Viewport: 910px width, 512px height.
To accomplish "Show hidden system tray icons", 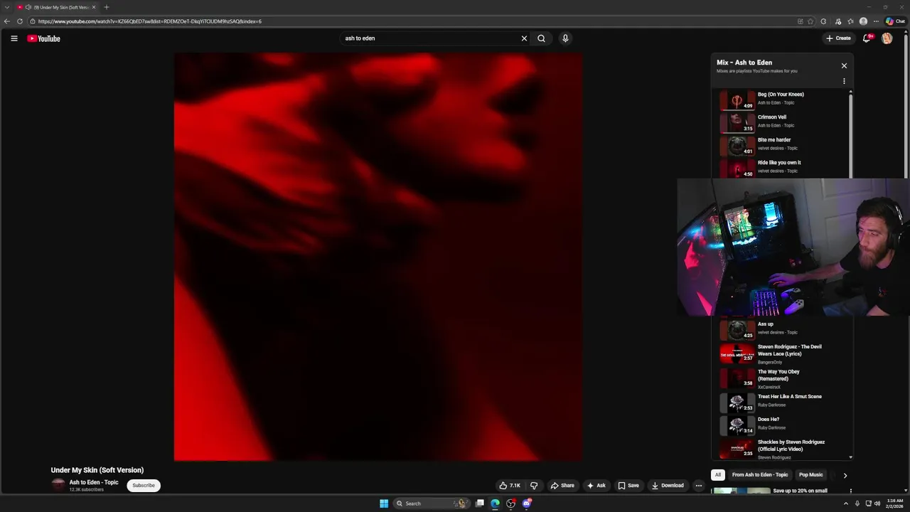I will tap(845, 503).
